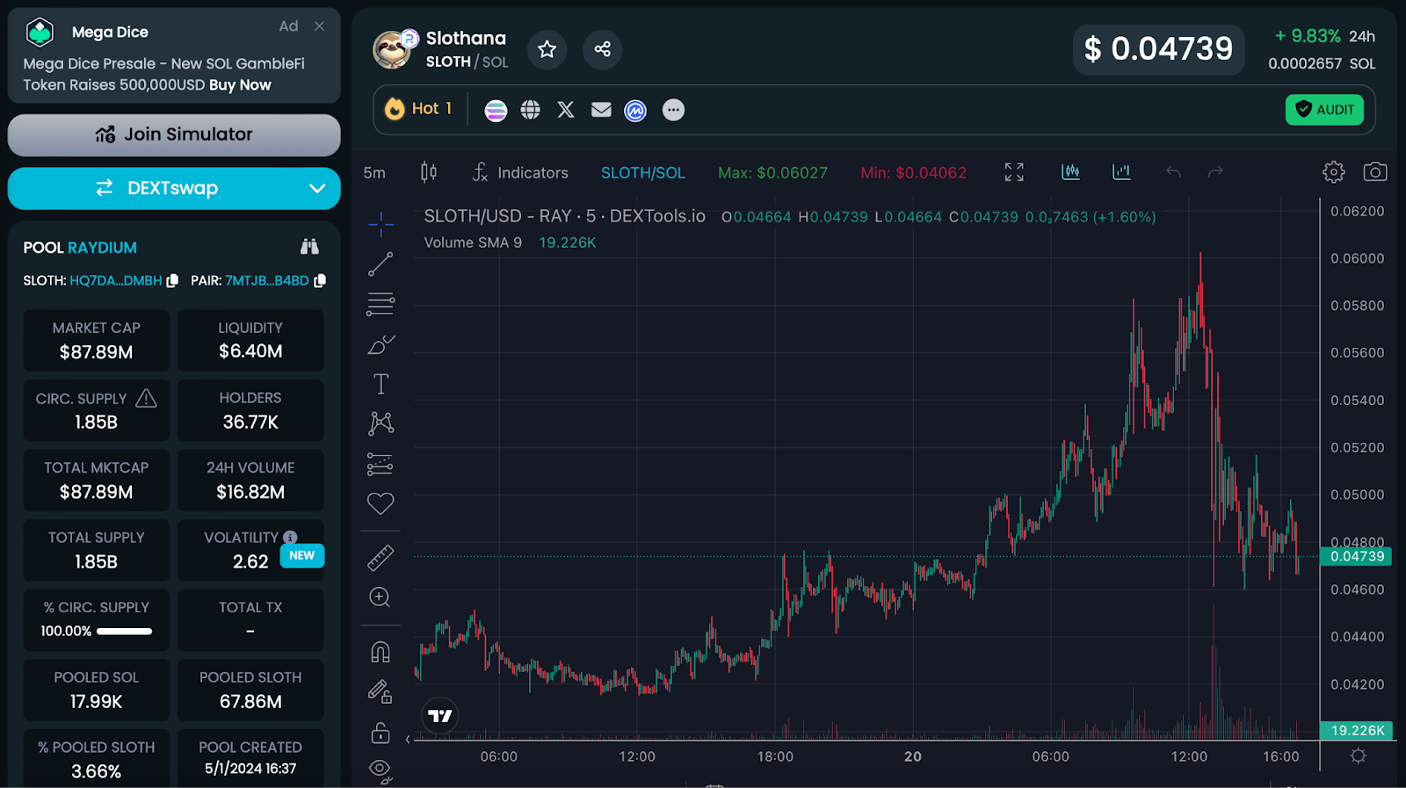Open SLOTH address HQ7DA...DMBH link
This screenshot has height=788, width=1406.
pos(115,281)
